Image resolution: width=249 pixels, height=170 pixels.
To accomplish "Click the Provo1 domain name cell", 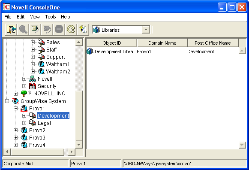I will click(x=144, y=52).
